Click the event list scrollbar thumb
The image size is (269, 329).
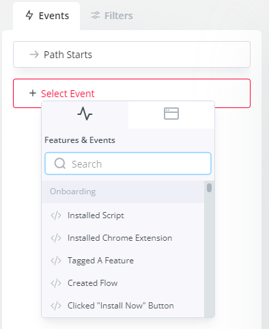tap(209, 188)
